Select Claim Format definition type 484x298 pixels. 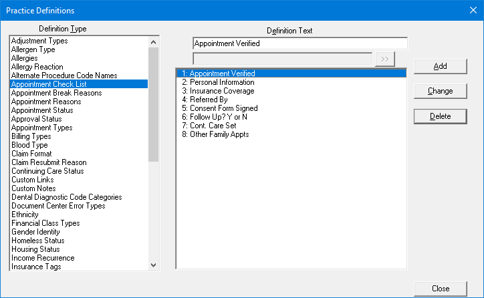coord(79,154)
